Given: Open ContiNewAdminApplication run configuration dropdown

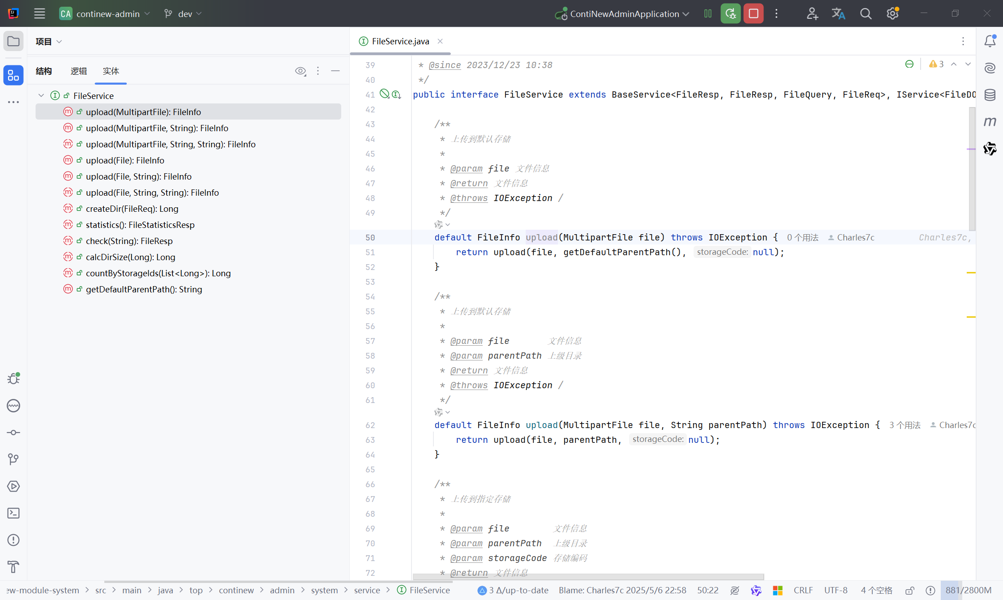Looking at the screenshot, I should pyautogui.click(x=622, y=13).
